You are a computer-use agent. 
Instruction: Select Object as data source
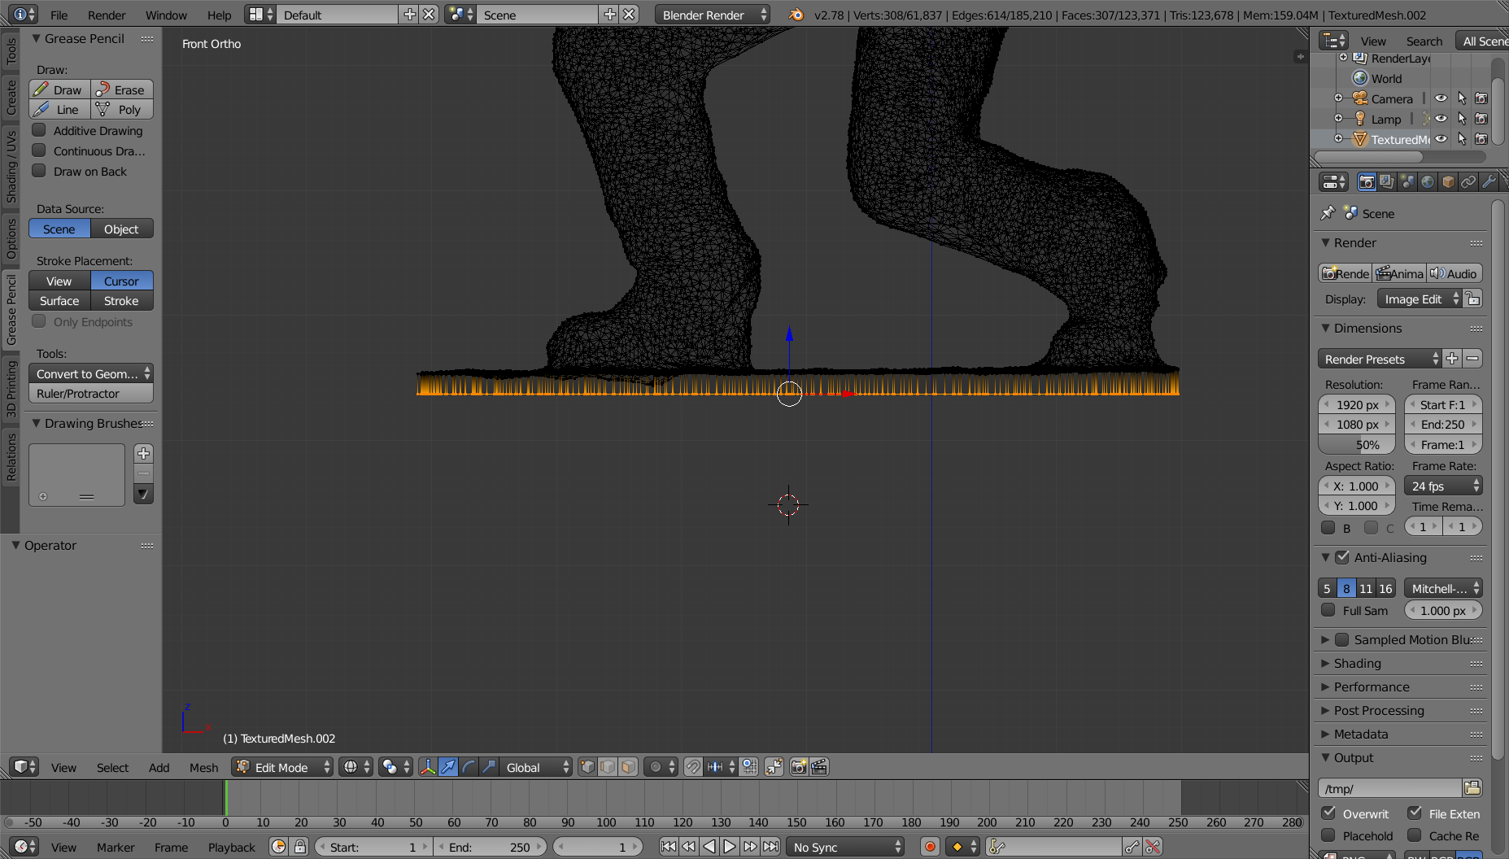(x=122, y=229)
